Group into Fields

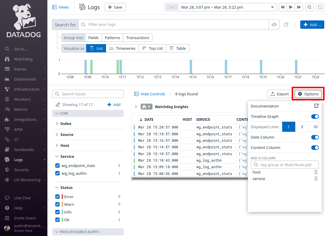(x=93, y=38)
